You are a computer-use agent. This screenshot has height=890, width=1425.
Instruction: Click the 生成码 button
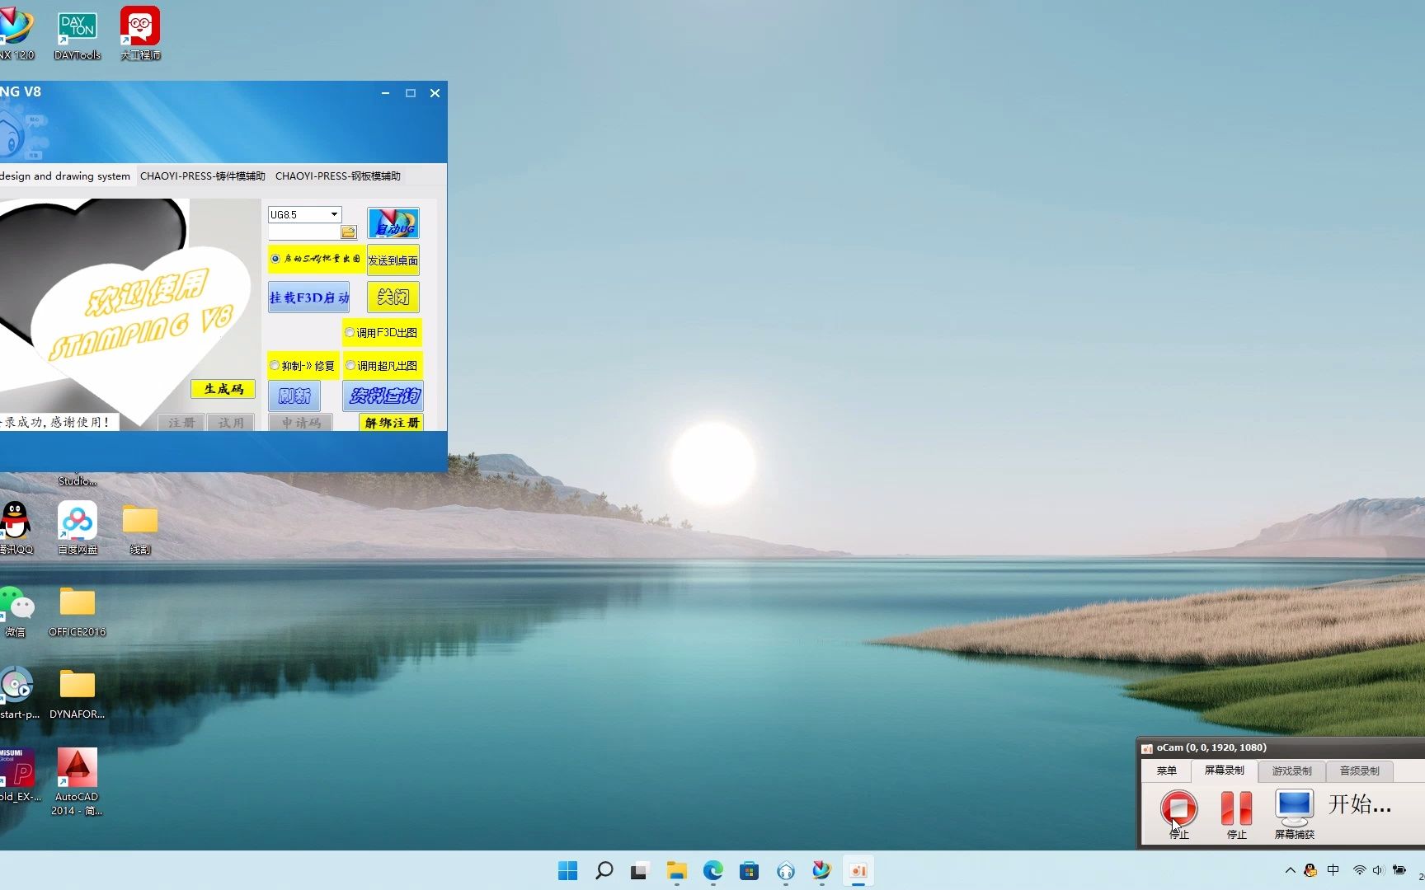coord(223,389)
